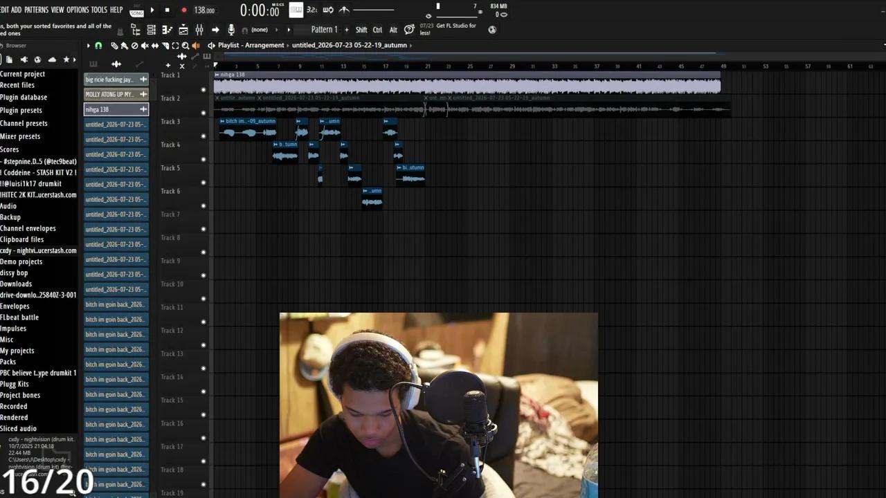Click the metronome icon in top bar
Screen dimensions: 886x498
(345, 10)
